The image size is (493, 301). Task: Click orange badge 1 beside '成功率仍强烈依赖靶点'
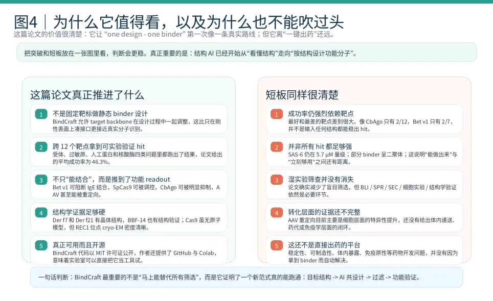pyautogui.click(x=277, y=114)
